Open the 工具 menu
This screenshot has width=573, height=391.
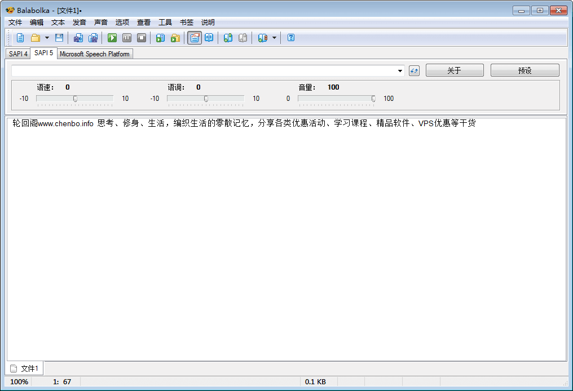pyautogui.click(x=165, y=23)
